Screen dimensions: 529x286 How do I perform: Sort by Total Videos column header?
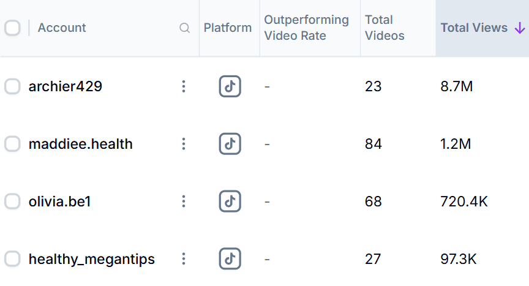(385, 28)
